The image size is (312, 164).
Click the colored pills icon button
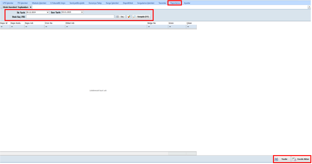pos(129,17)
